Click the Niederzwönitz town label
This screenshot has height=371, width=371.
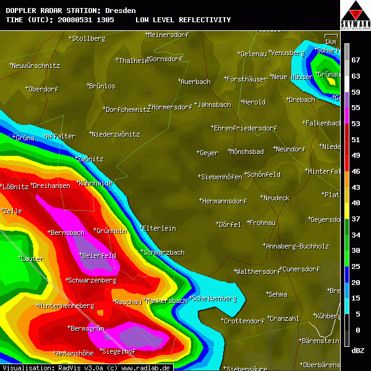point(115,134)
